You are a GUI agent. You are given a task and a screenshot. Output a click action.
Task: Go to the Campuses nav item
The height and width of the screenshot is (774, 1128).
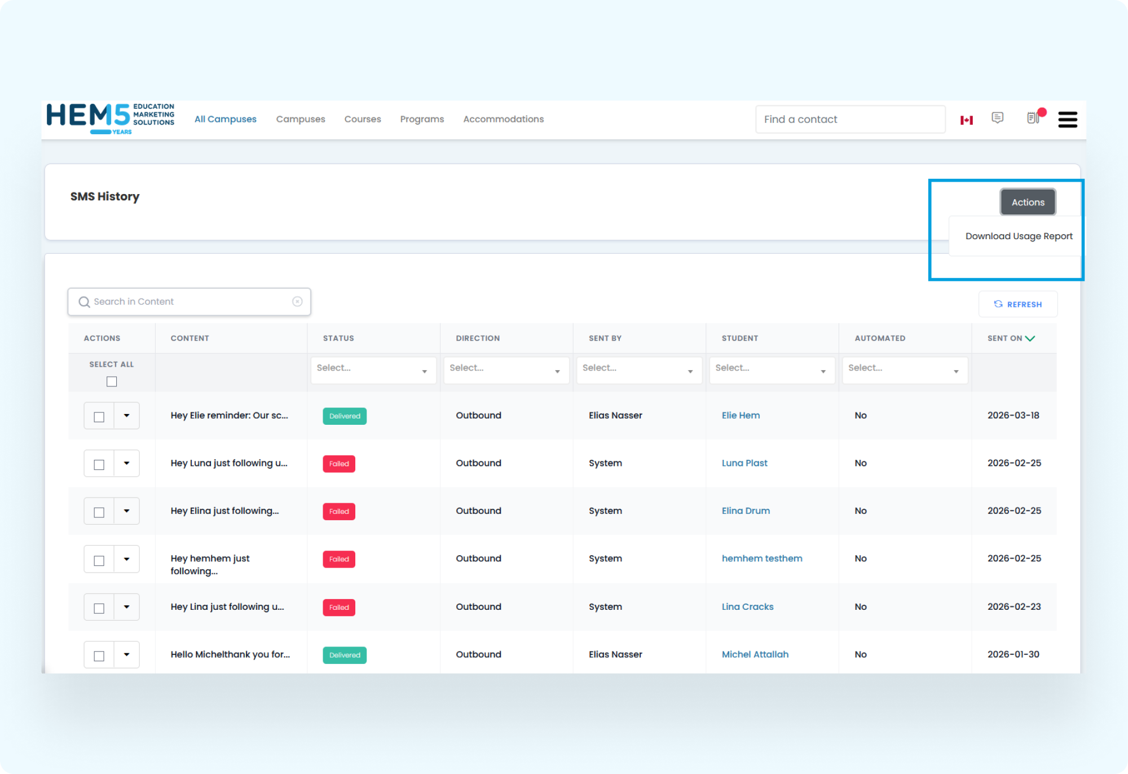click(x=300, y=119)
